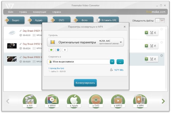This screenshot has height=113, width=171.
Task: Show more formats with the green right arrow
Action: pyautogui.click(x=163, y=101)
